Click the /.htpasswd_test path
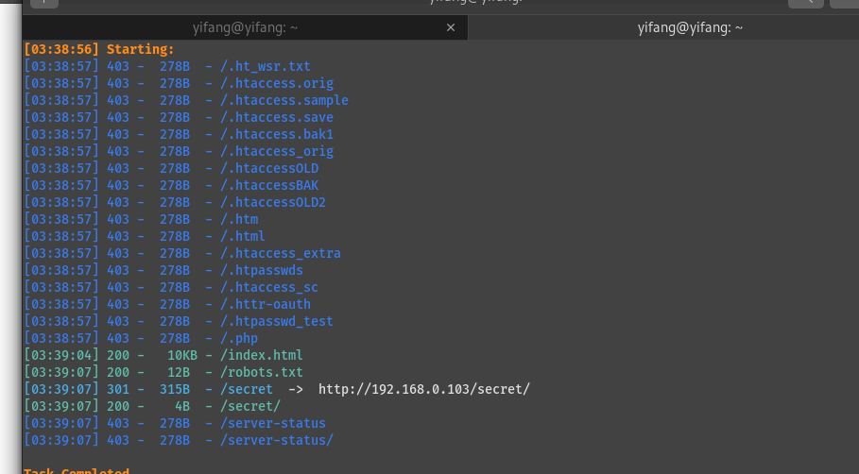The height and width of the screenshot is (474, 859). click(x=277, y=321)
